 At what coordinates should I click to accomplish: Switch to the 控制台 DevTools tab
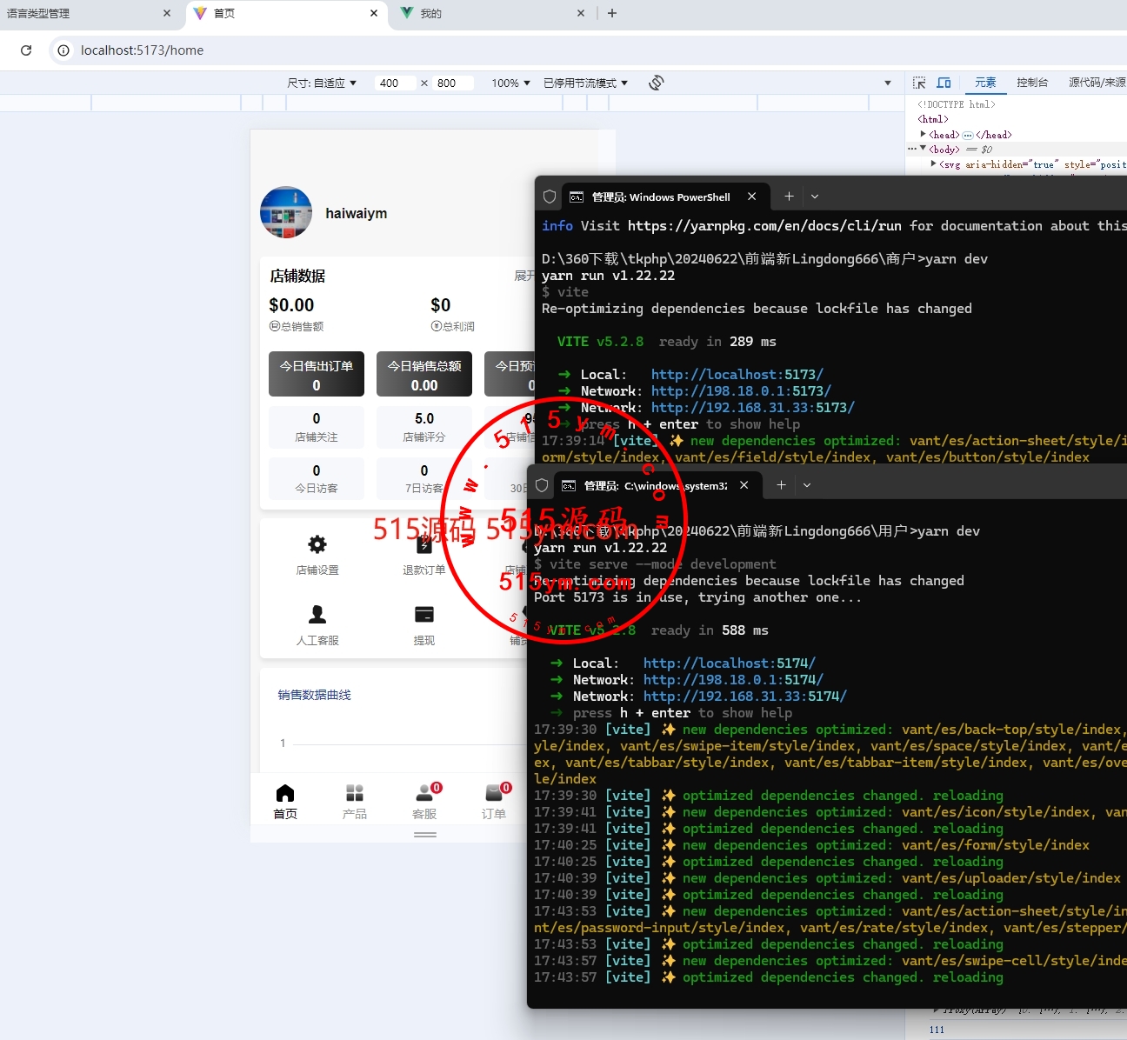click(1032, 83)
